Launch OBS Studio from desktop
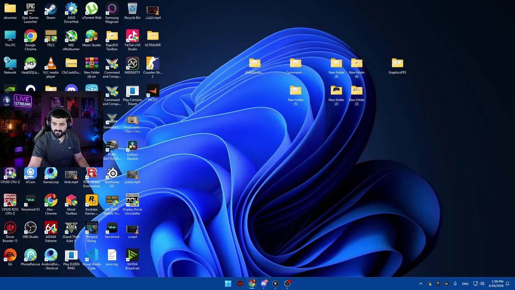 click(30, 231)
